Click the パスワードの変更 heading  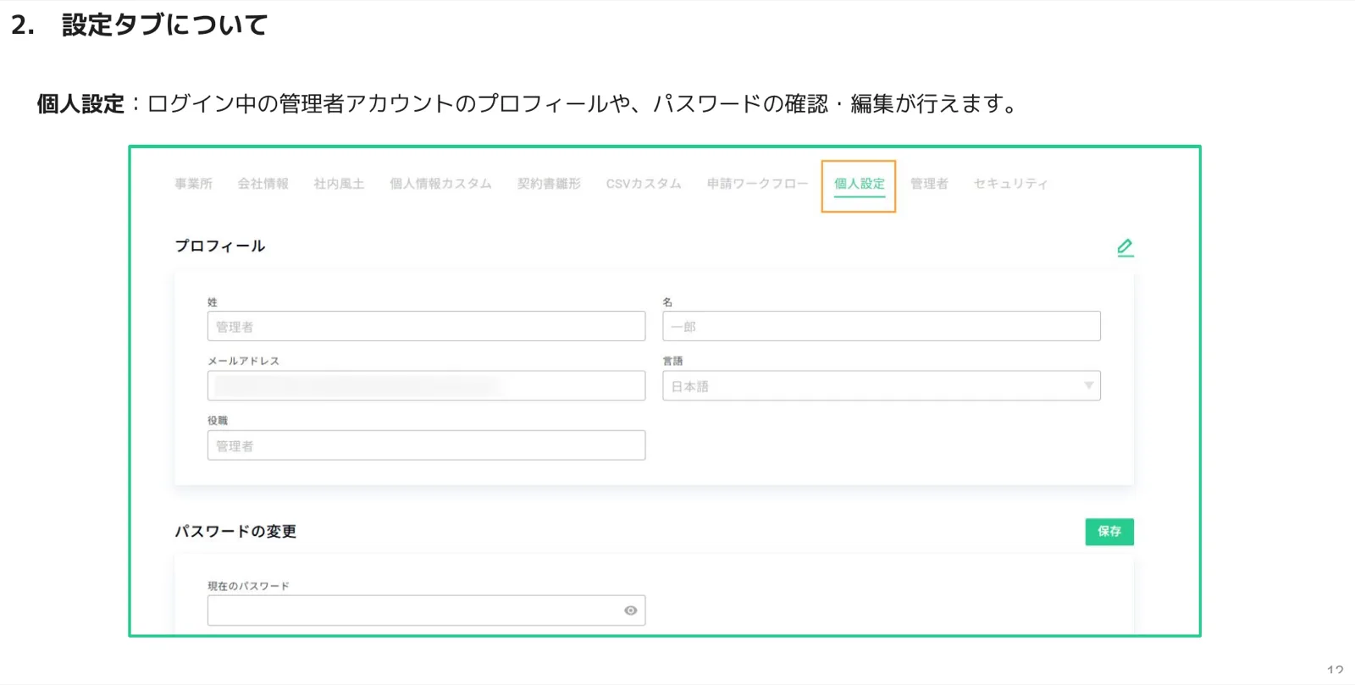pyautogui.click(x=235, y=532)
